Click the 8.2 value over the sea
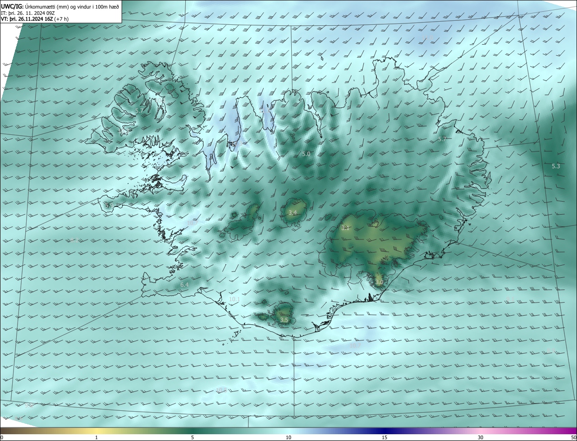This screenshot has height=441, width=577. point(74,240)
